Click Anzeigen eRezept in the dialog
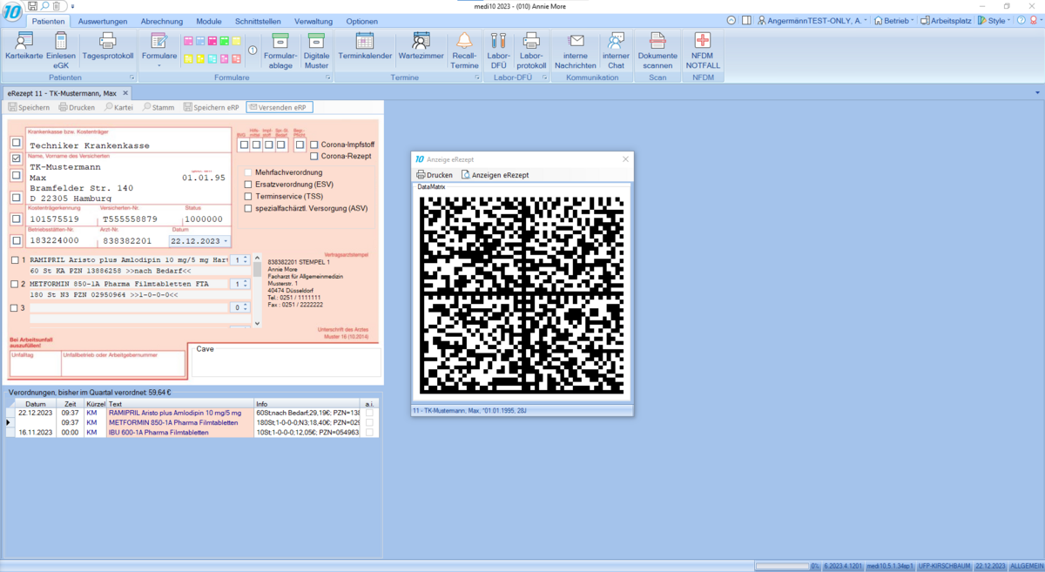 pyautogui.click(x=495, y=175)
